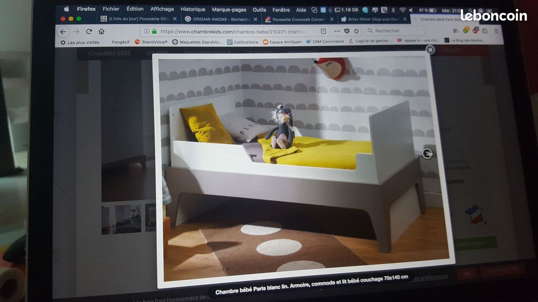Click the Wi-Fi status icon
The width and height of the screenshot is (538, 302).
(402, 10)
